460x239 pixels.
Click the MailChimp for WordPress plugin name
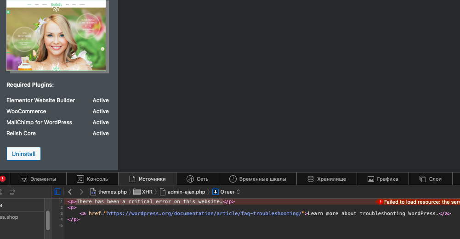point(40,122)
